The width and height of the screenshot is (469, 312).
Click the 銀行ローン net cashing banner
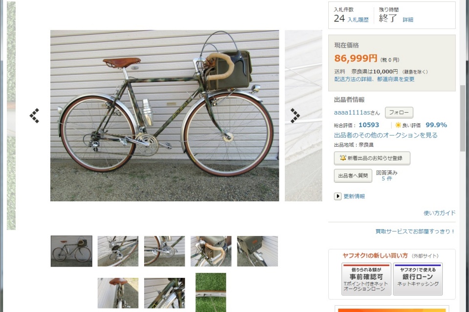coord(418,279)
